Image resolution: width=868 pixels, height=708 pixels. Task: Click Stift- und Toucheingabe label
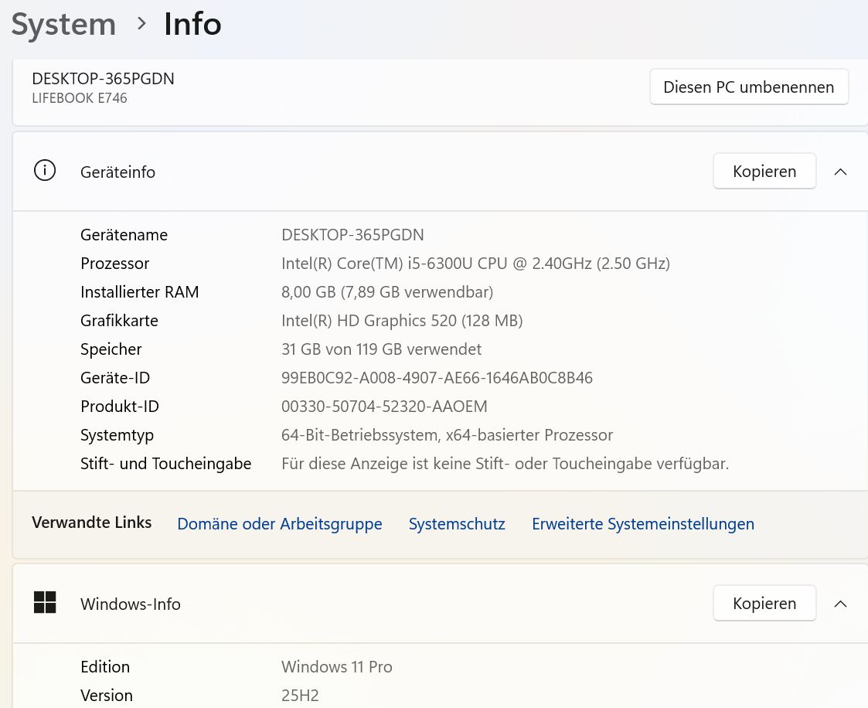(x=165, y=463)
